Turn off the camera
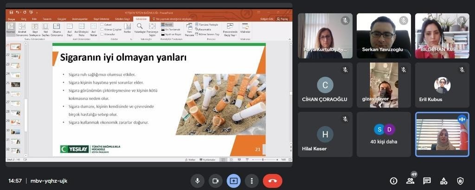 click(x=215, y=181)
